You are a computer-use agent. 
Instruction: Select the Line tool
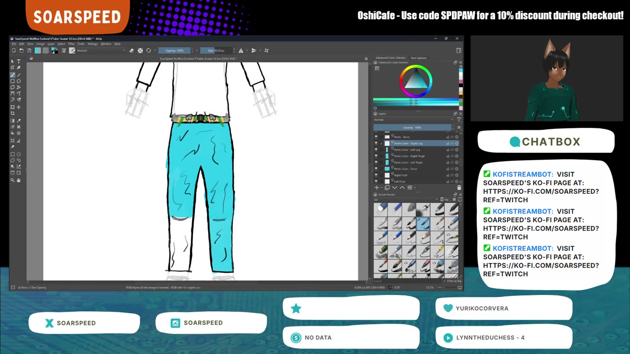pos(19,75)
